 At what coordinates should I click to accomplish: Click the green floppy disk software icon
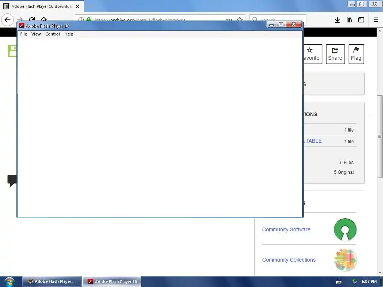pyautogui.click(x=12, y=51)
